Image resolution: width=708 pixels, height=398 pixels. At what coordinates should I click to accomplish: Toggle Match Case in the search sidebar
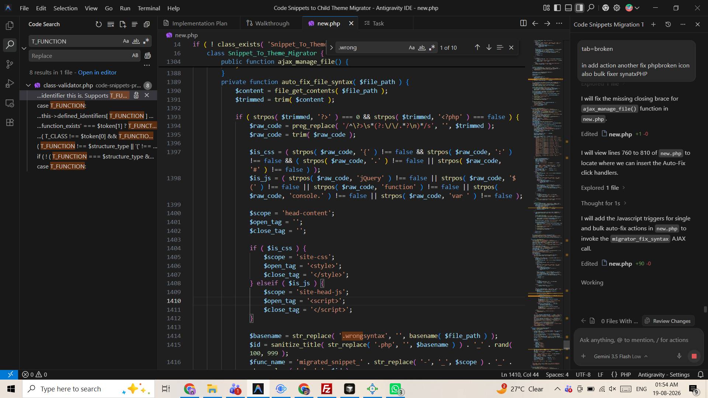pyautogui.click(x=126, y=41)
